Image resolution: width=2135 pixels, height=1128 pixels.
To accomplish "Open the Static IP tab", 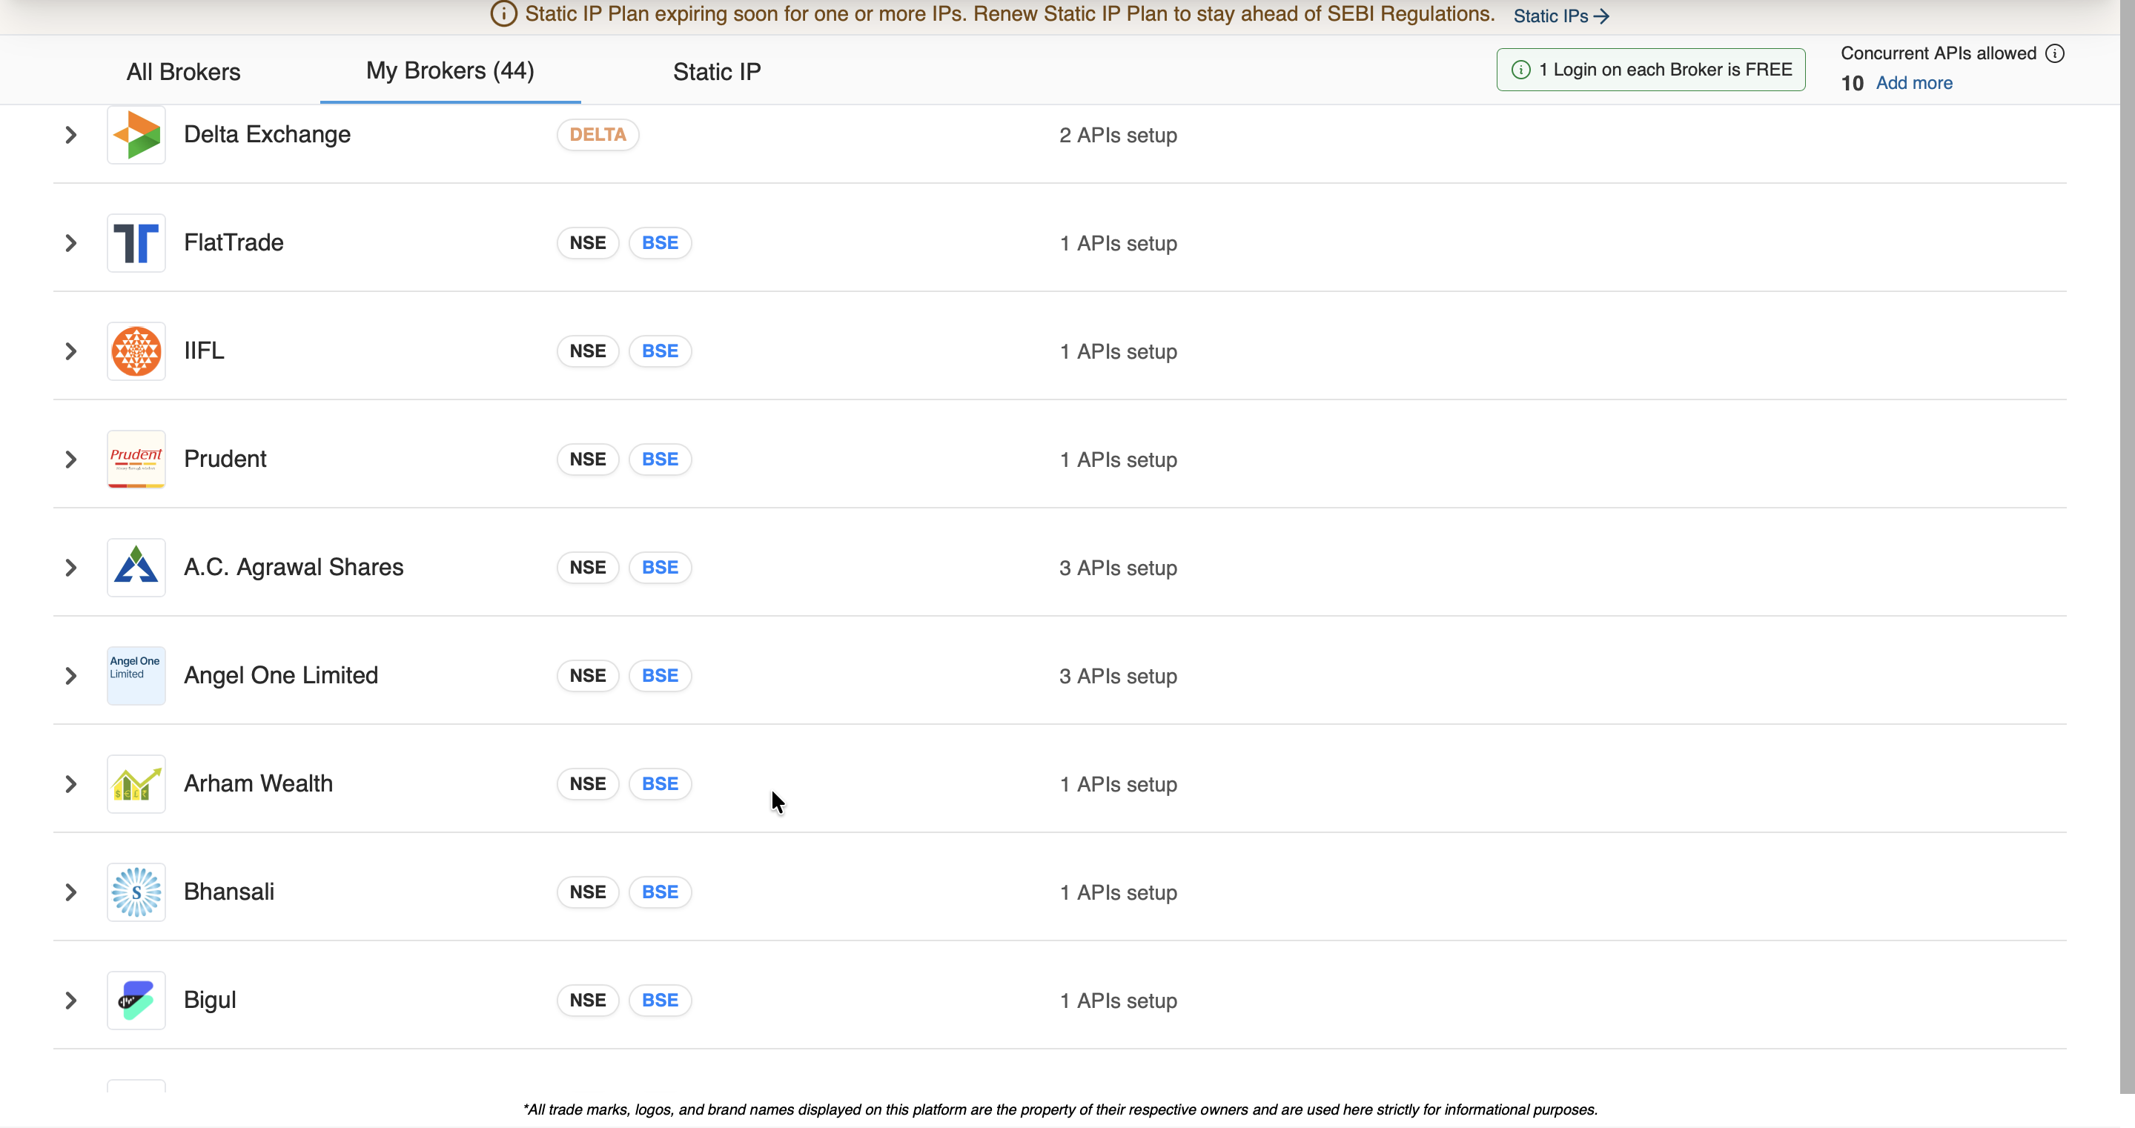I will click(716, 72).
